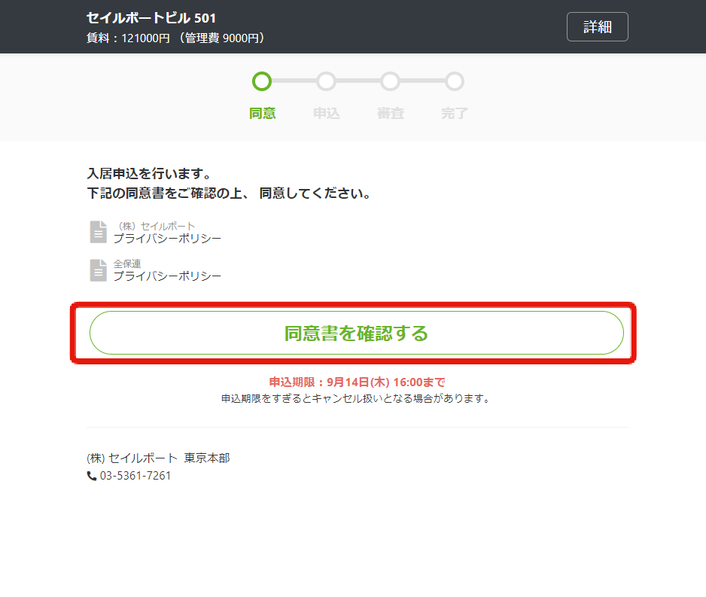Image resolution: width=706 pixels, height=597 pixels.
Task: Click the document icon for 全保連 privacy policy
Action: [98, 270]
